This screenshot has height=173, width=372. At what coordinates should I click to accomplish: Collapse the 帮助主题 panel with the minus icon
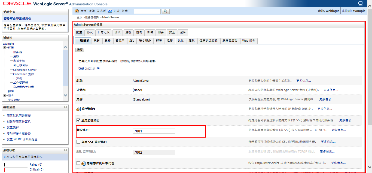[x=65, y=107]
